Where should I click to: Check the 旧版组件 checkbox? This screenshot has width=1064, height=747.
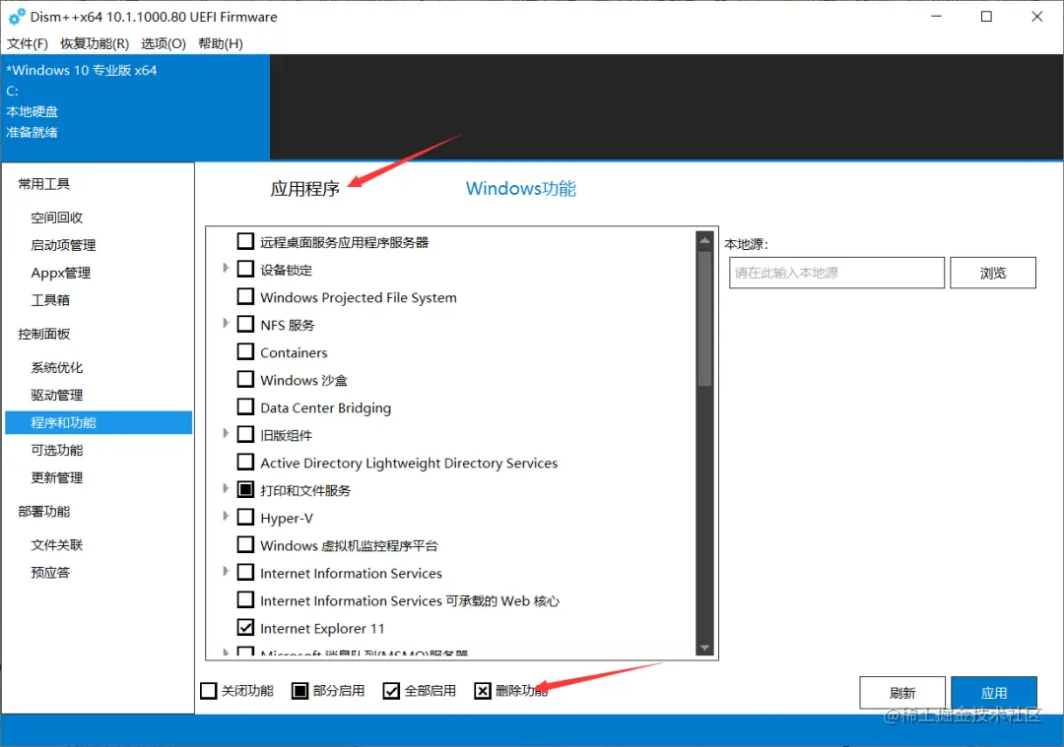245,434
